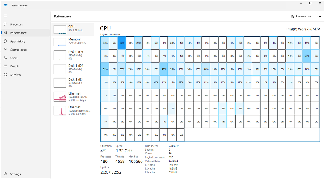The image size is (325, 179).
Task: Click the Cores value 96
Action: pos(170,153)
